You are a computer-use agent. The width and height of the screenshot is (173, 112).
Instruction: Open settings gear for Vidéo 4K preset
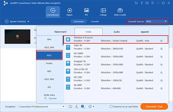point(161,49)
